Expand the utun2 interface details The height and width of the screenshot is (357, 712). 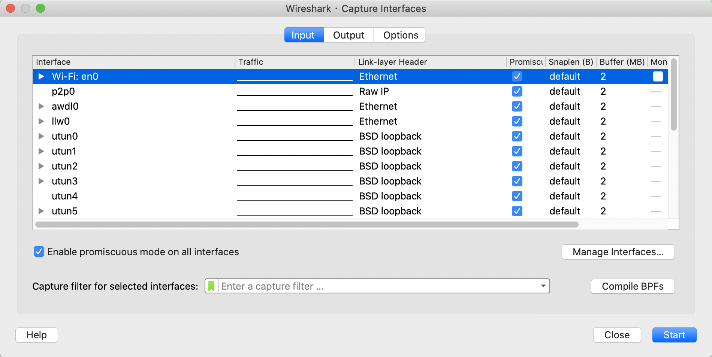(41, 166)
